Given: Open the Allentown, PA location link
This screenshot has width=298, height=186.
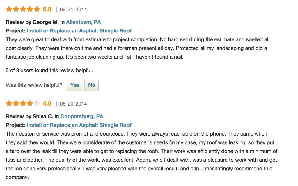Looking at the screenshot, I should 84,22.
